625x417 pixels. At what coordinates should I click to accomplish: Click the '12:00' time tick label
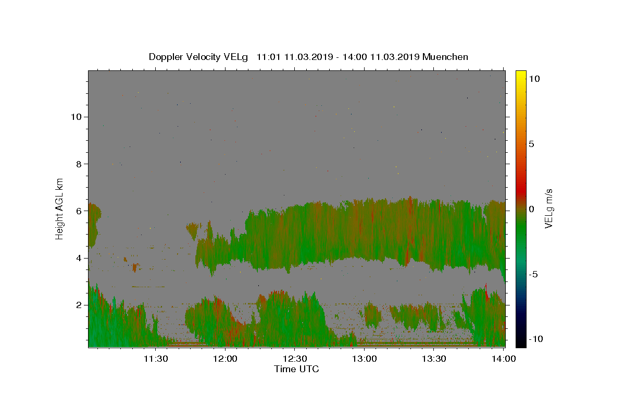coord(226,358)
